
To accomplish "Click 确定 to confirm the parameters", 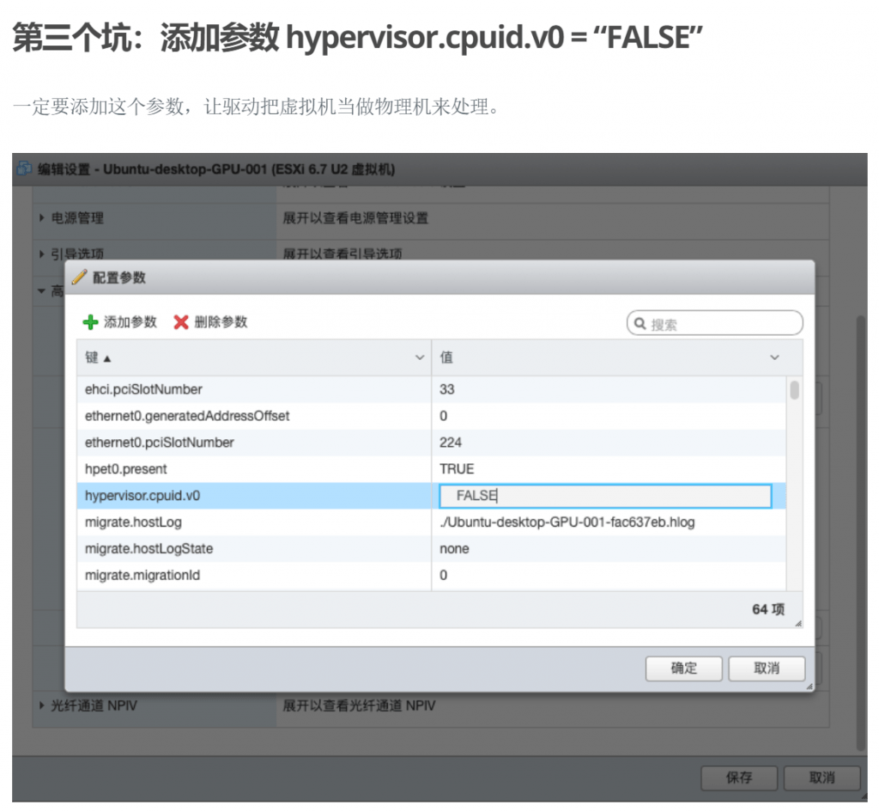I will coord(683,669).
